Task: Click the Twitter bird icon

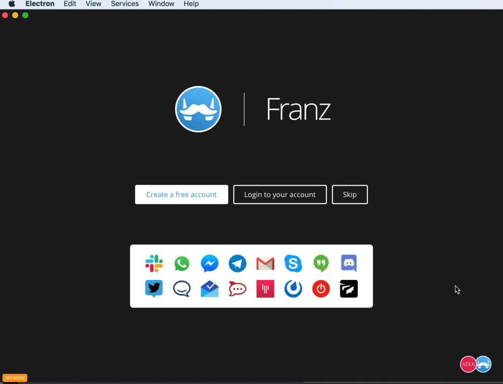Action: pos(154,289)
